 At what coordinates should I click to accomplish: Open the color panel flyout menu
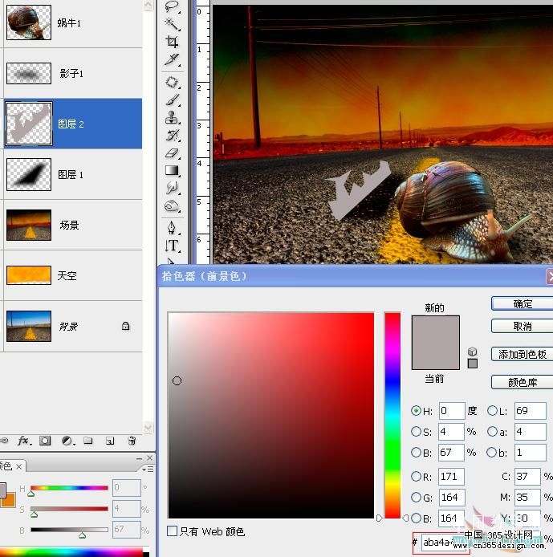pos(148,470)
